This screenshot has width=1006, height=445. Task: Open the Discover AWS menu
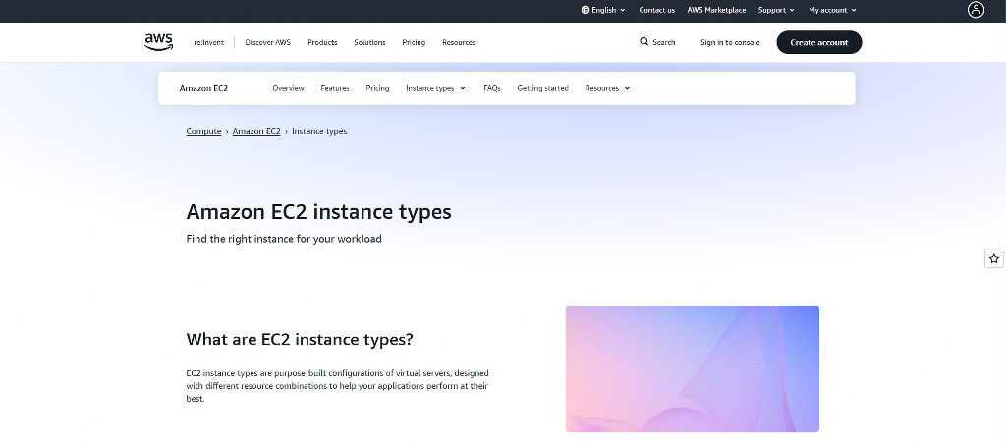[267, 42]
